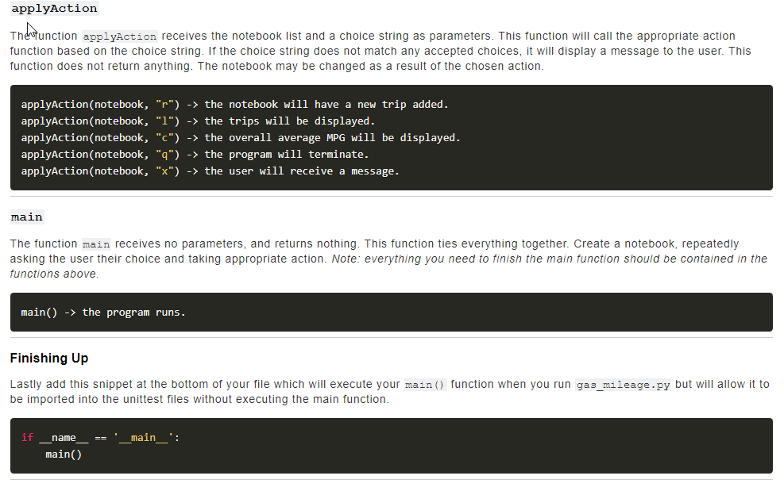Screen dimensions: 784x491
Task: Click 'the overall average MPG will be displayed.'
Action: pos(332,137)
